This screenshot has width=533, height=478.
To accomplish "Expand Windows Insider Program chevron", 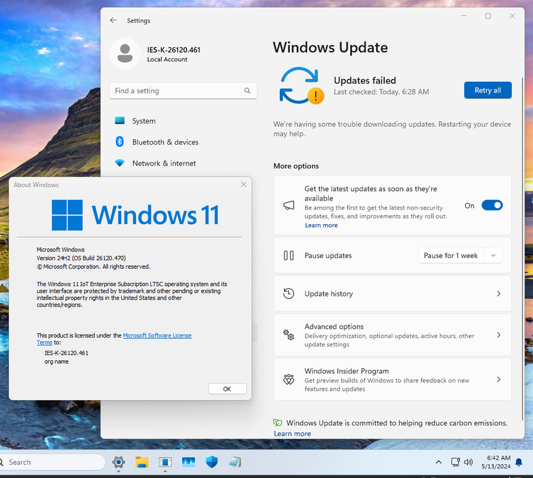I will pos(498,379).
